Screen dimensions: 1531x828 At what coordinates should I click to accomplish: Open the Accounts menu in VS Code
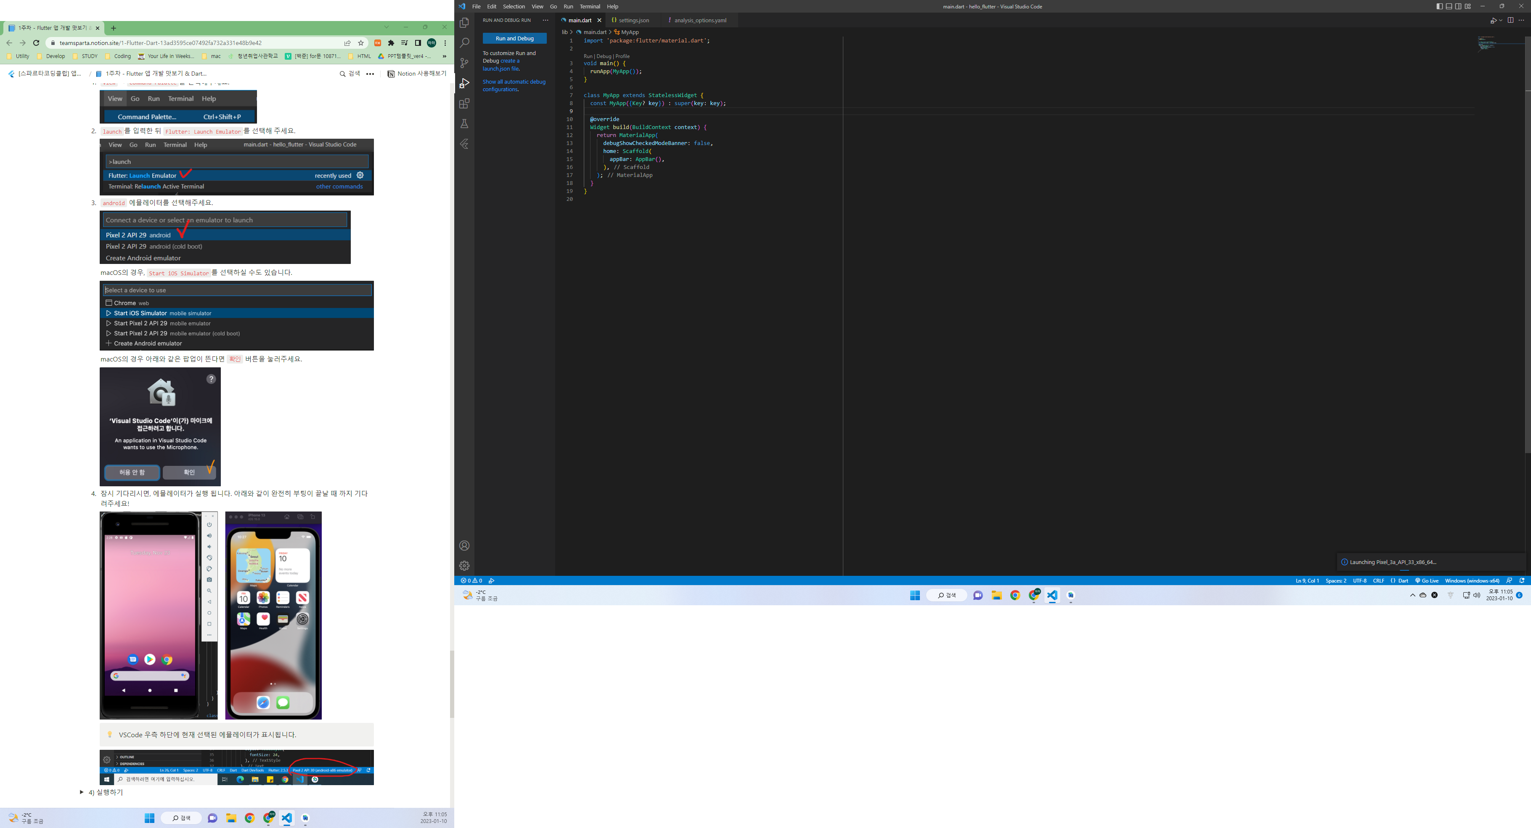pyautogui.click(x=464, y=546)
